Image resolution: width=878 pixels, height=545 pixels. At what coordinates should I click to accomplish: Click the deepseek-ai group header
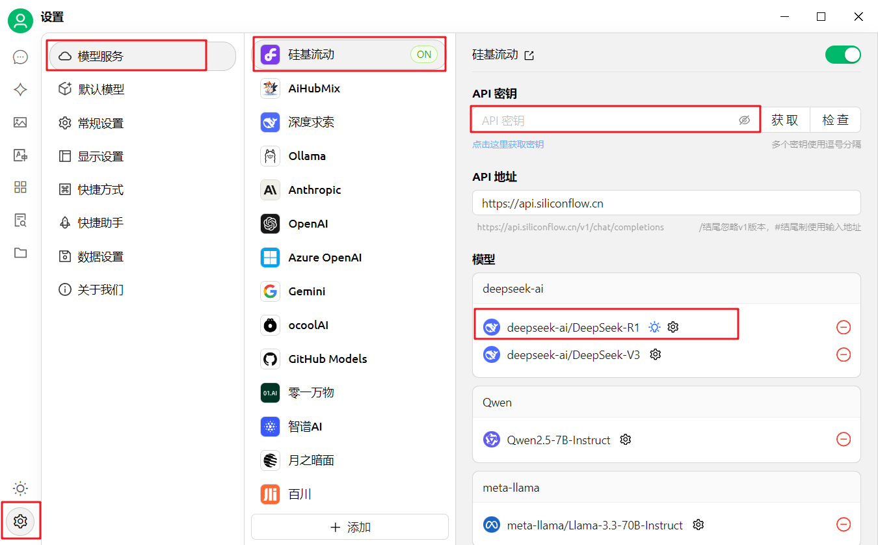(x=667, y=289)
